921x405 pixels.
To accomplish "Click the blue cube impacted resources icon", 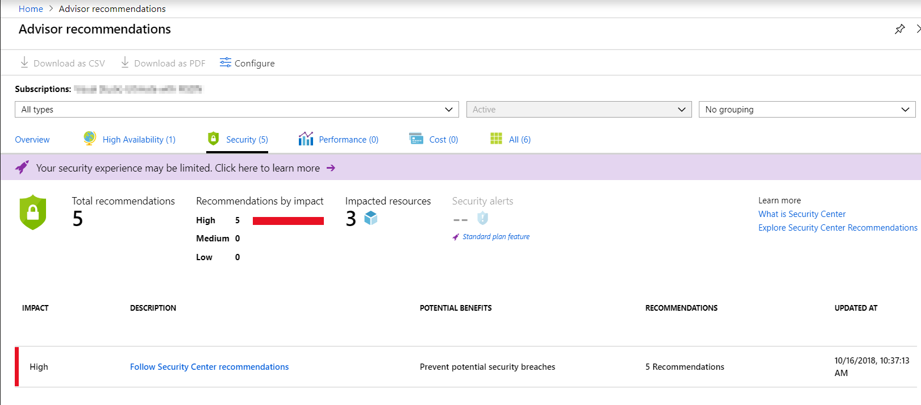I will (371, 218).
